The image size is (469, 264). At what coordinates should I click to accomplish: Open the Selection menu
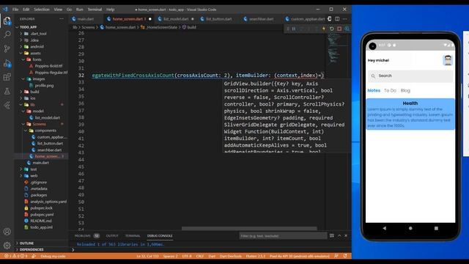click(x=42, y=10)
